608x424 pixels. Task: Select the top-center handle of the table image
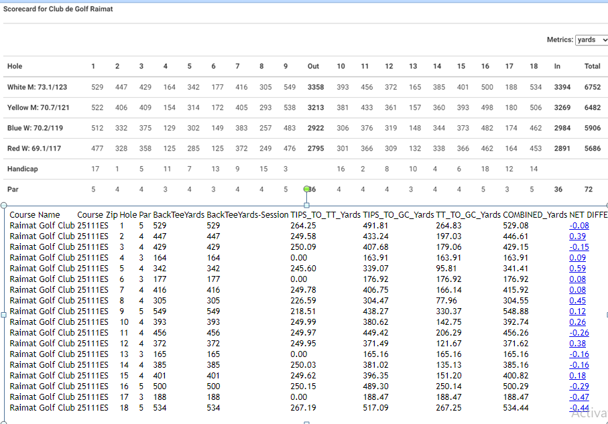pyautogui.click(x=307, y=206)
